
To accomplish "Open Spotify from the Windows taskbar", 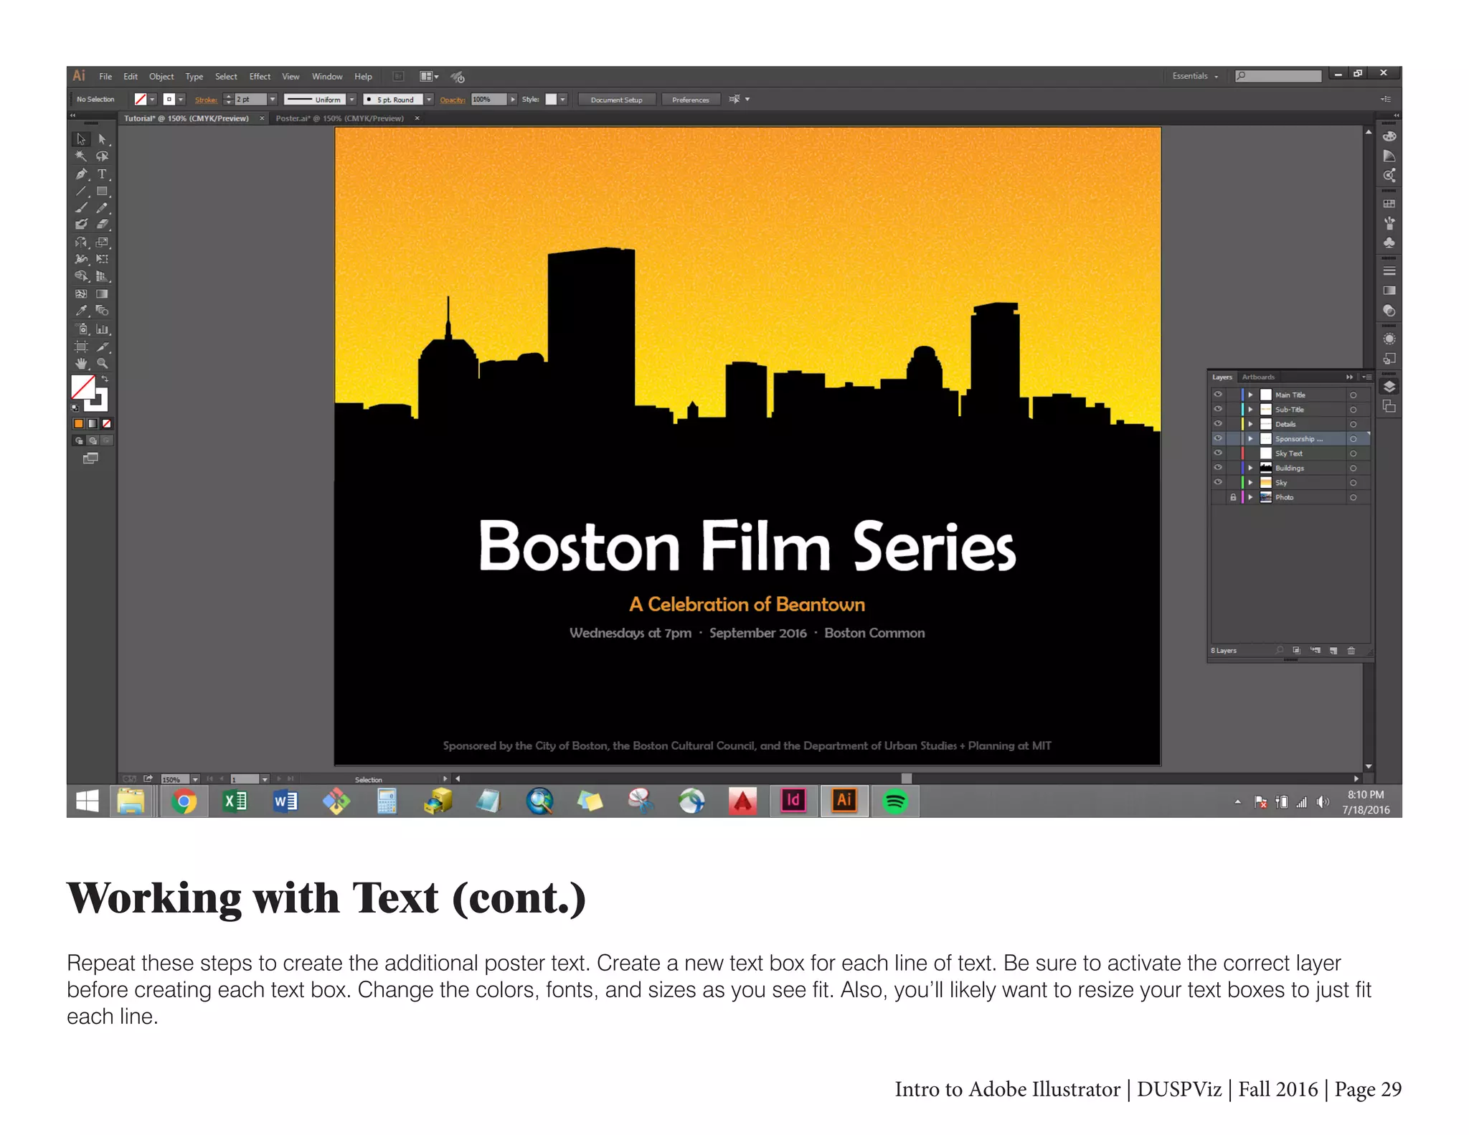I will click(x=894, y=801).
